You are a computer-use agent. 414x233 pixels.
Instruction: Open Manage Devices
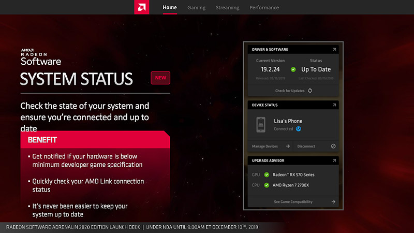coord(270,147)
